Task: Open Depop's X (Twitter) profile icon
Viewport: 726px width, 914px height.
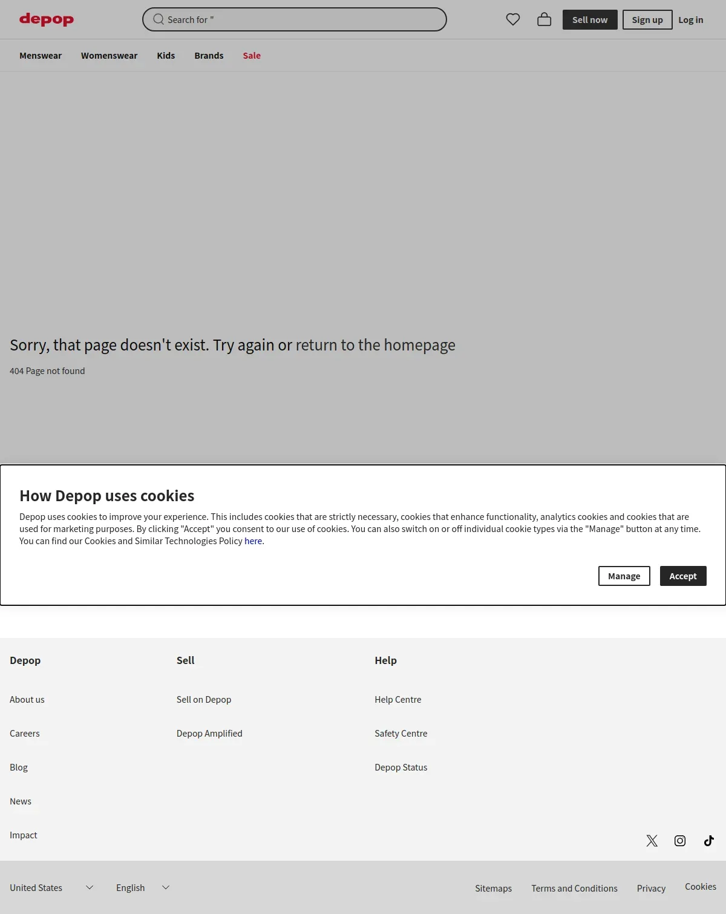Action: click(x=652, y=841)
